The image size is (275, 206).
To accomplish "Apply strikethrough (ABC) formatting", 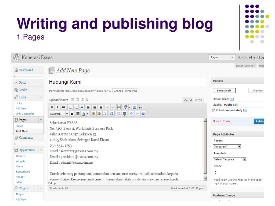I will tap(63, 107).
